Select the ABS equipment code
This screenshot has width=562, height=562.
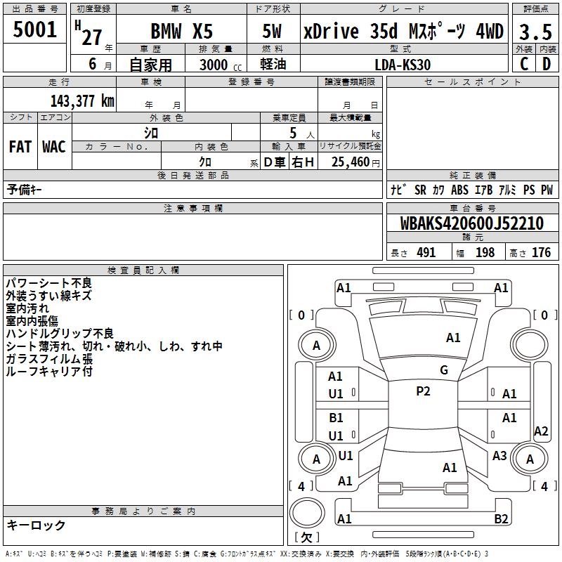pos(459,190)
